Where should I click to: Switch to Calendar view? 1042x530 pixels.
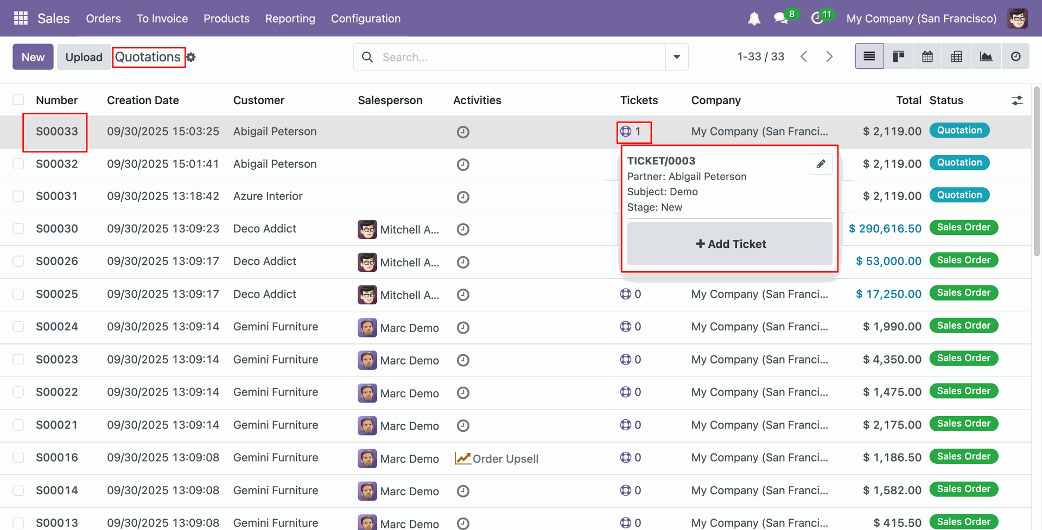(x=927, y=56)
